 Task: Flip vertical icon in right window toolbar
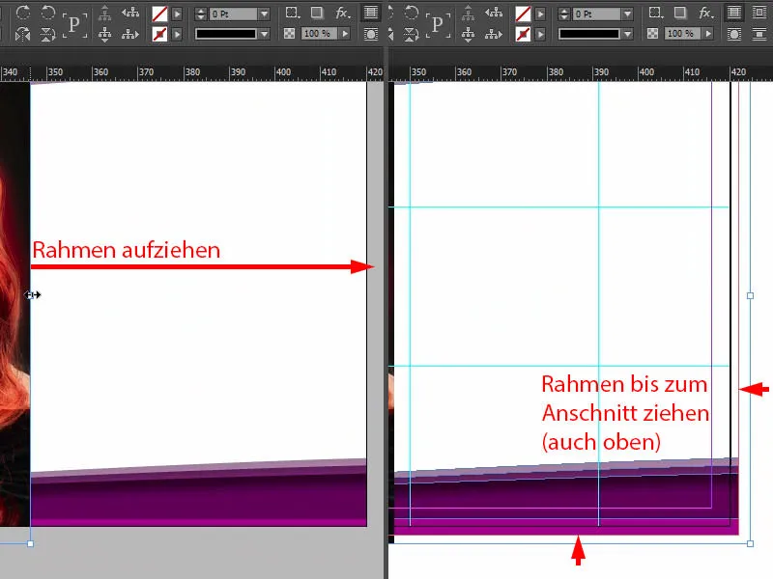pos(411,34)
